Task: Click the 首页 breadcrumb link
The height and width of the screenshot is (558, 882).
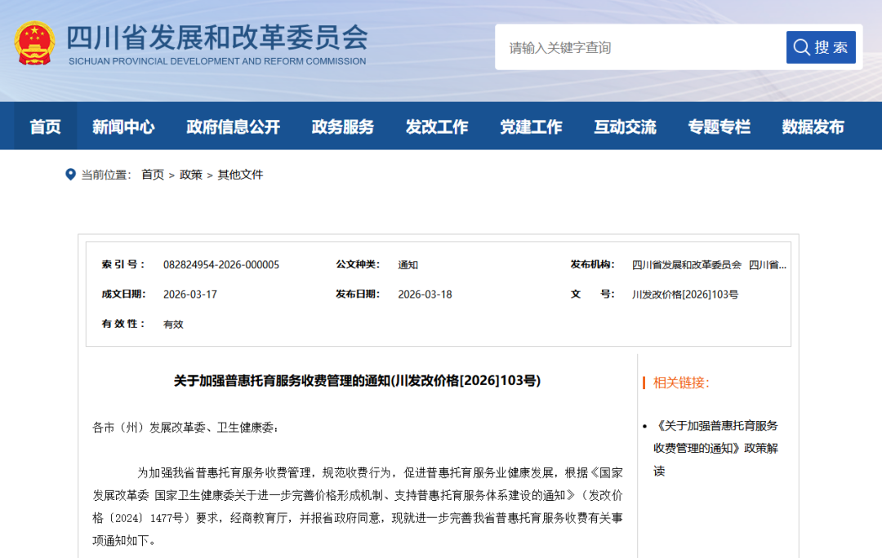Action: (x=153, y=175)
